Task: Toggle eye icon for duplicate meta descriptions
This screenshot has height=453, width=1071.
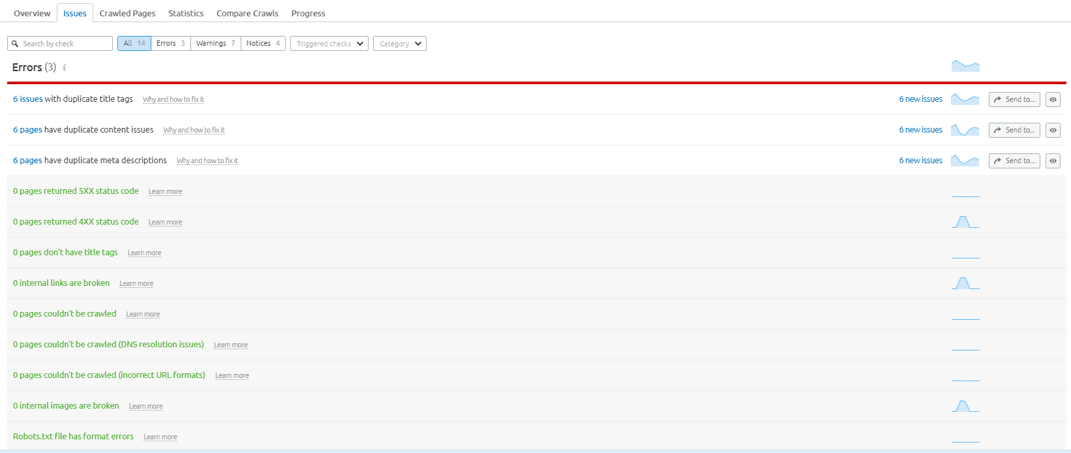Action: [1053, 161]
